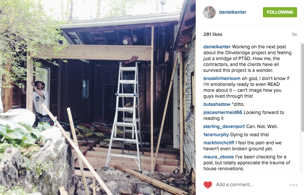Open maura_otoole commenter profile
Image resolution: width=304 pixels, height=195 pixels.
pos(219,157)
